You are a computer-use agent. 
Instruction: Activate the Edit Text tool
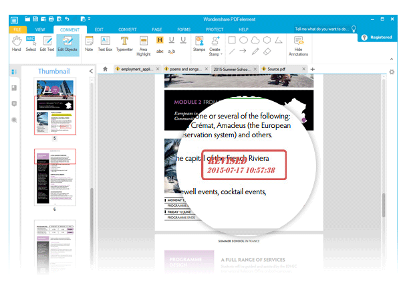coord(47,44)
